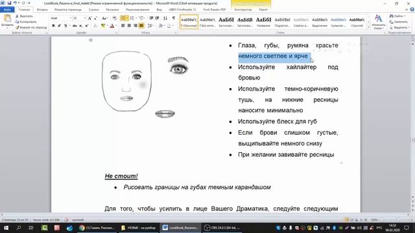Decrease font size with shrink font icon
Screen dimensions: 415x233
click(95, 18)
